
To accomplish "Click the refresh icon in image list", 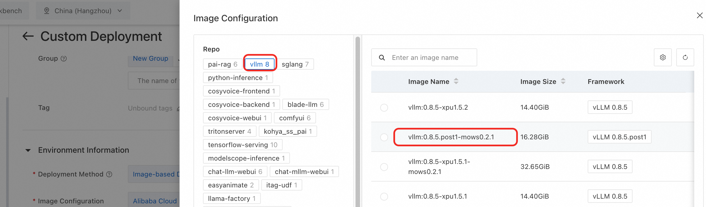I will tap(685, 57).
